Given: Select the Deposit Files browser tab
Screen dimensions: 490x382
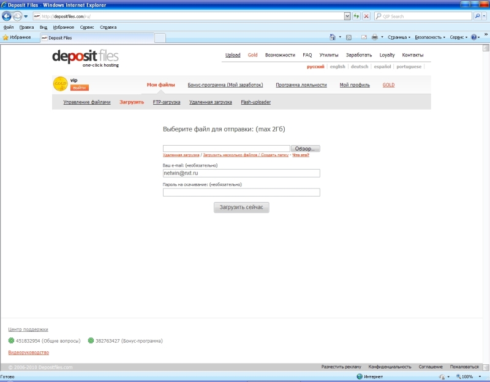Looking at the screenshot, I should coord(97,38).
